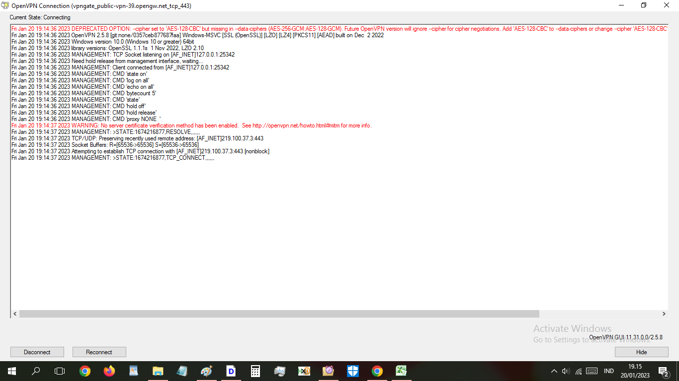Open the network connections flyout

(x=579, y=371)
